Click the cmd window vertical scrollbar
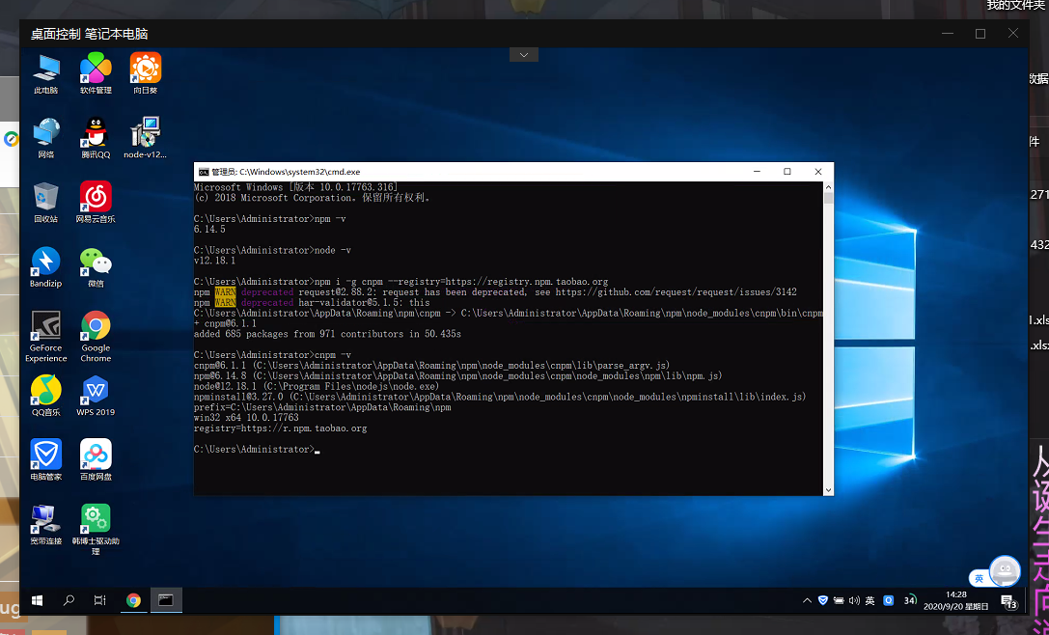Screen dimensions: 1049x635 pos(828,338)
